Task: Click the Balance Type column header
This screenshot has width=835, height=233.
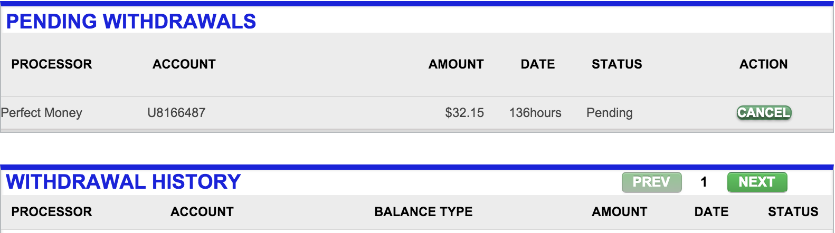Action: tap(423, 212)
